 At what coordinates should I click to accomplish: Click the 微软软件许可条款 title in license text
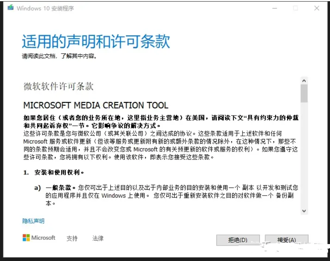[x=59, y=86]
